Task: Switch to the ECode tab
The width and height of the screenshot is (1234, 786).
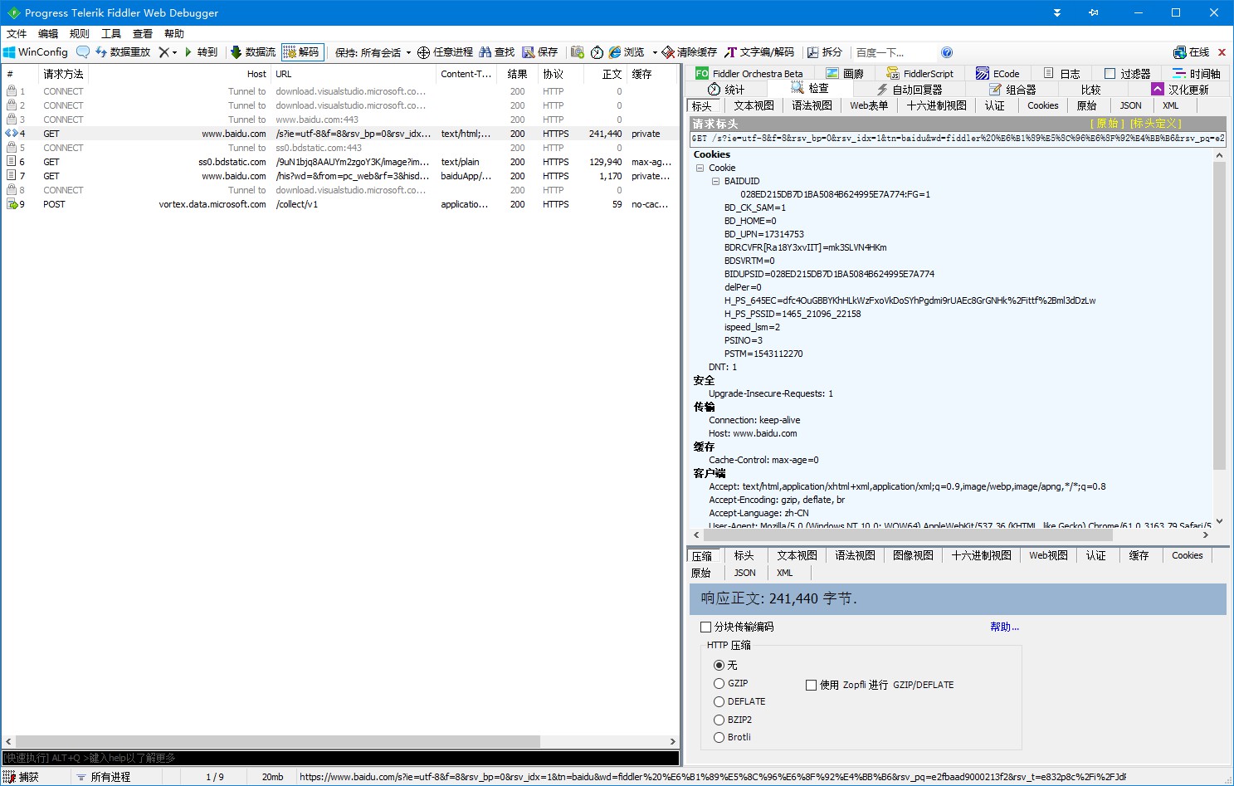Action: click(997, 74)
